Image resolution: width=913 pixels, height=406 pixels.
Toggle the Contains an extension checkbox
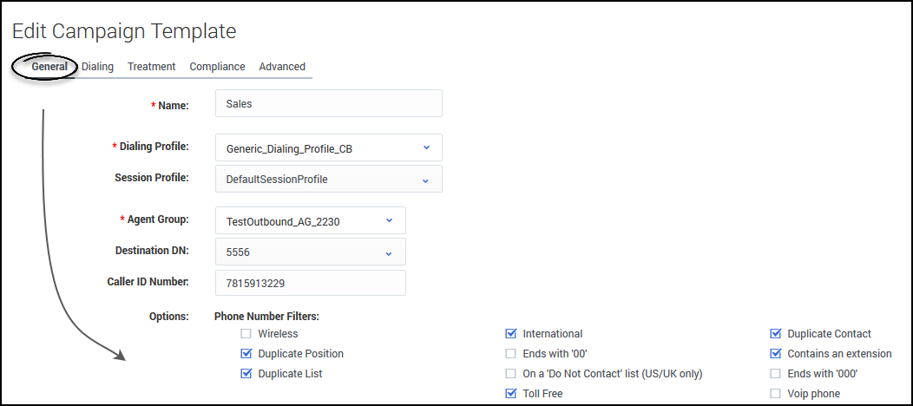point(775,354)
